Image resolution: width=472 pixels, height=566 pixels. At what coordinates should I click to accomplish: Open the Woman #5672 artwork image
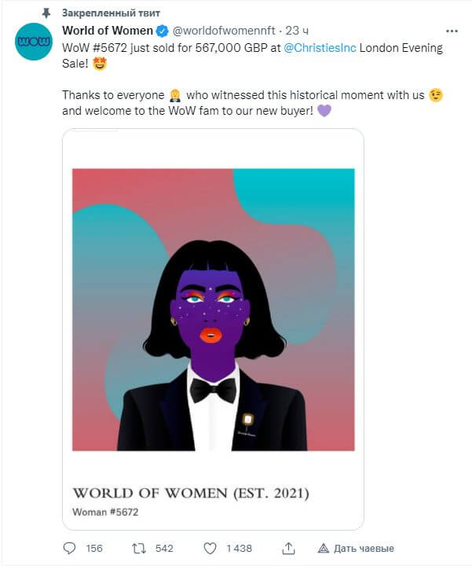pos(214,310)
